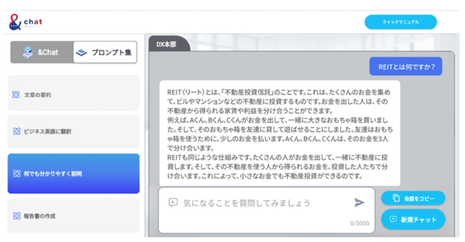465x242 pixels.
Task: Select the &Chat tab
Action: point(41,52)
